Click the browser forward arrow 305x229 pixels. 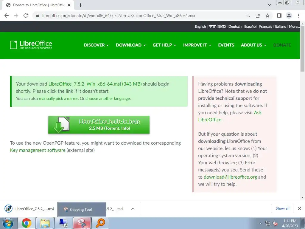tap(16, 16)
